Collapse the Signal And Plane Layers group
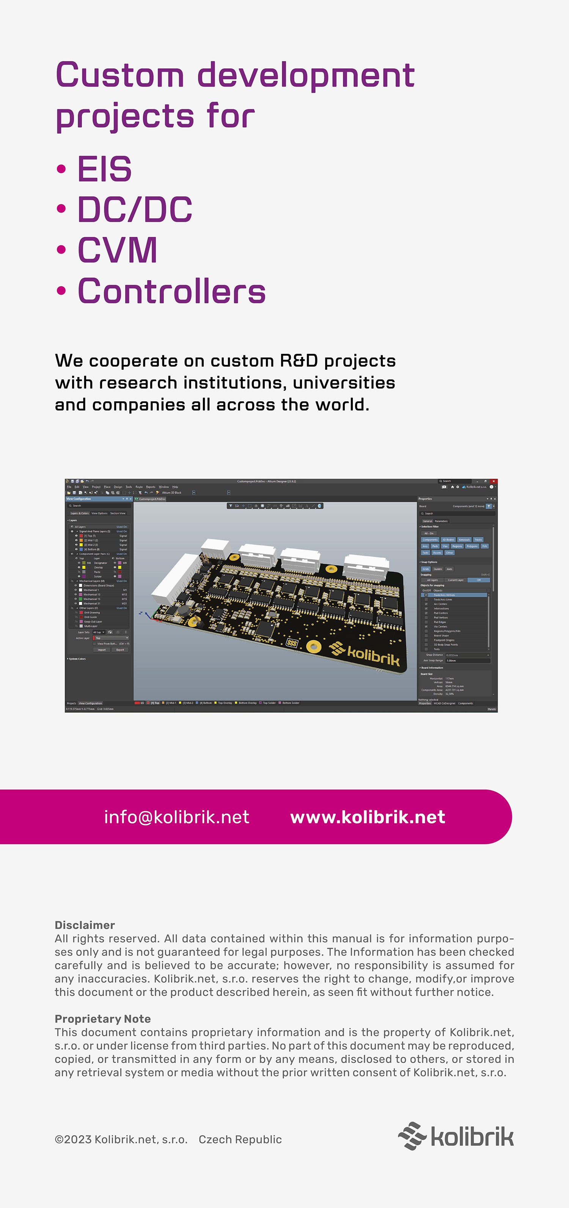This screenshot has height=1208, width=569. [x=77, y=532]
